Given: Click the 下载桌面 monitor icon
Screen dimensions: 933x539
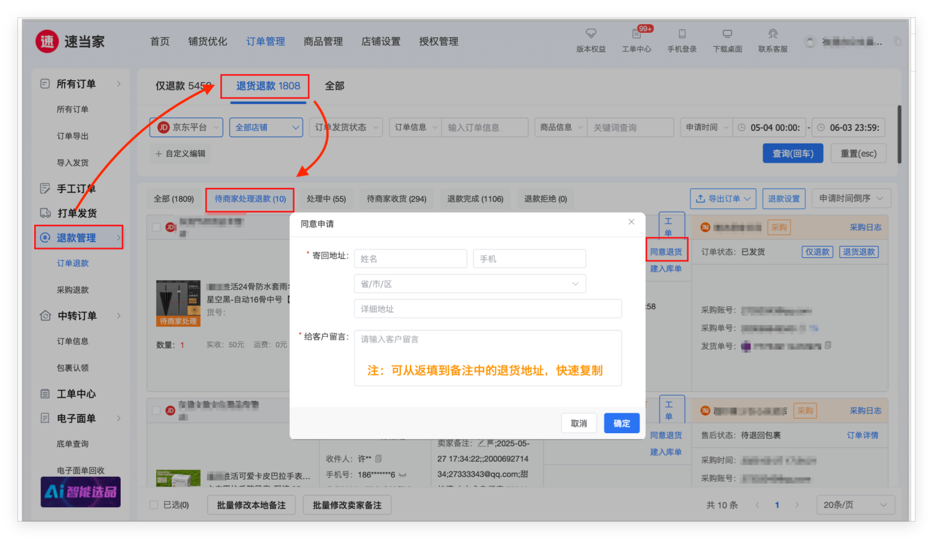Looking at the screenshot, I should coord(727,34).
